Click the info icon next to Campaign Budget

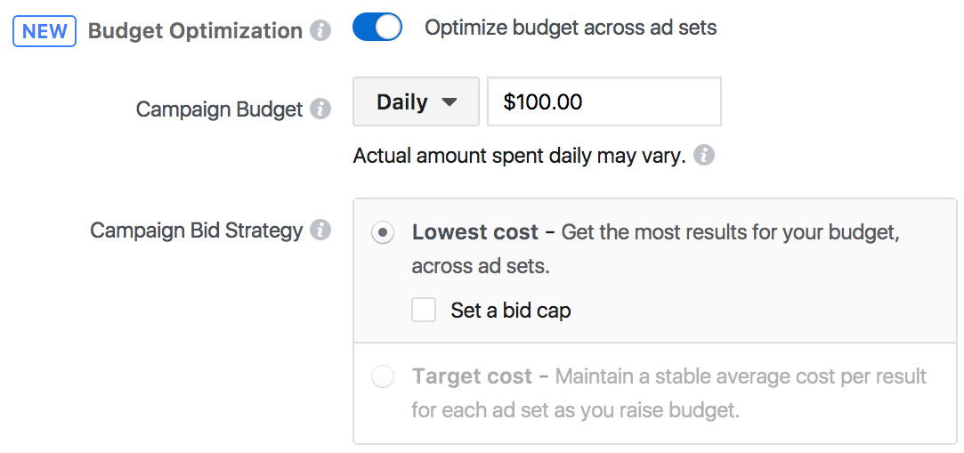(x=320, y=109)
